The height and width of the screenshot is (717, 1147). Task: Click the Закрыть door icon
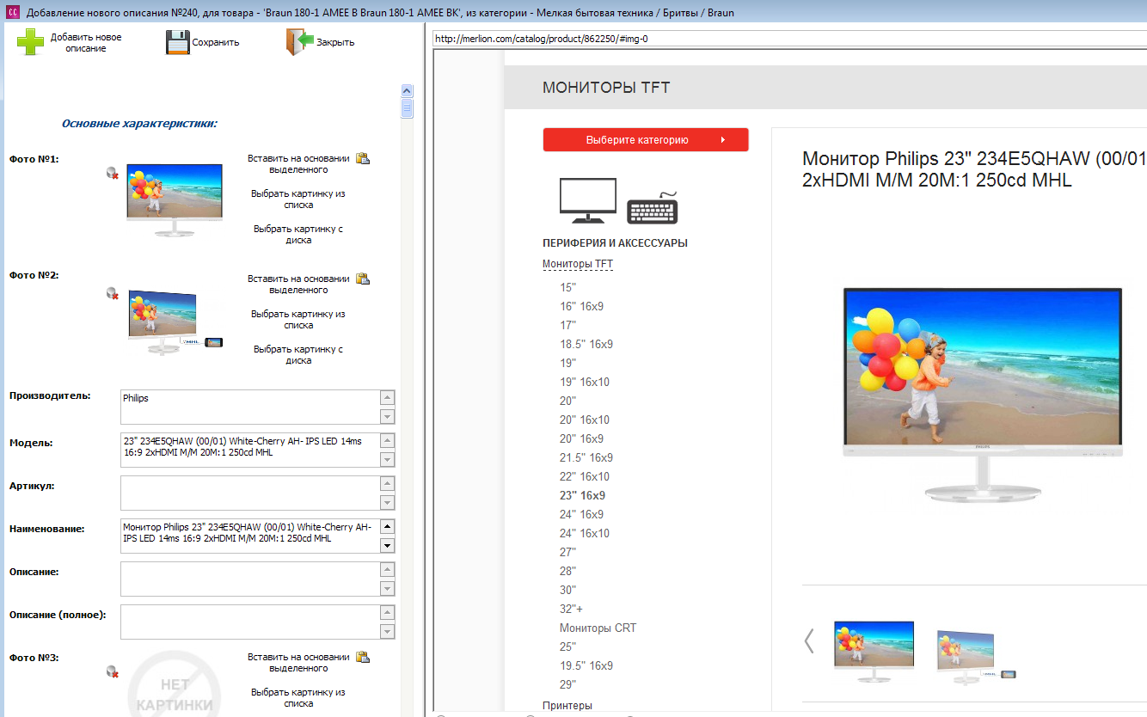[x=298, y=42]
